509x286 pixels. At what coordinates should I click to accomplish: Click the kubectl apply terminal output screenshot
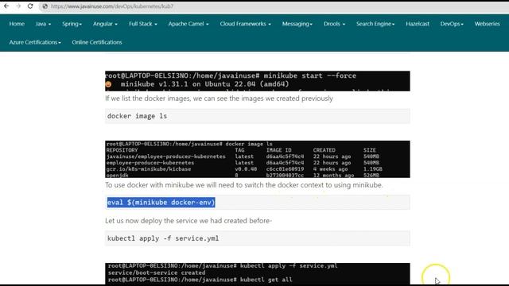point(258,273)
